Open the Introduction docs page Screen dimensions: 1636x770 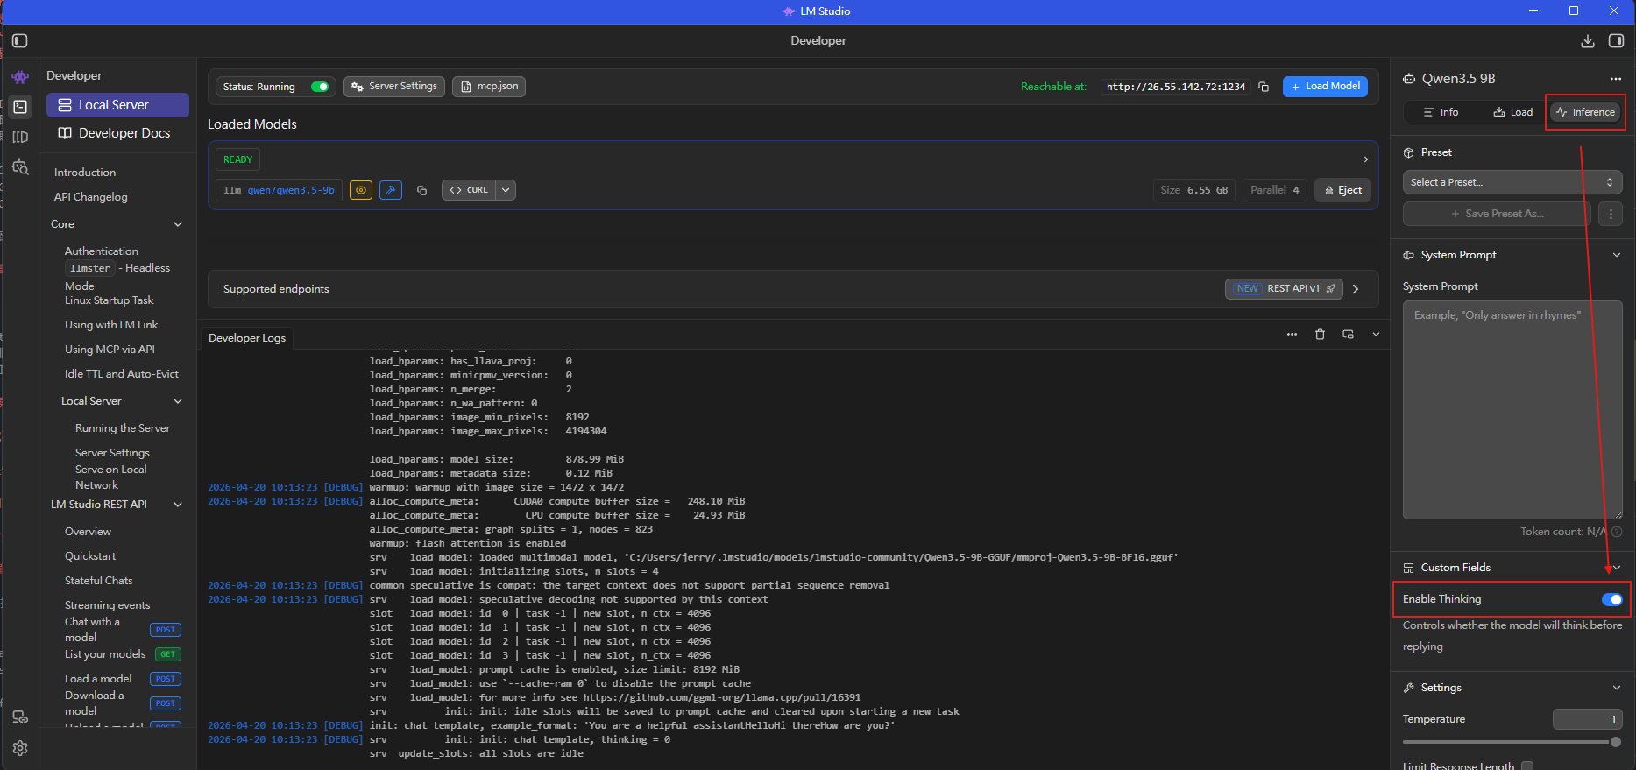coord(85,173)
